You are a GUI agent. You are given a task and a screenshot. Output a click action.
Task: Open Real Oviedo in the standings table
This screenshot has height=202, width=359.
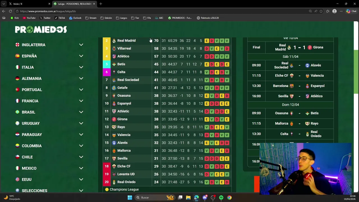[126, 182]
